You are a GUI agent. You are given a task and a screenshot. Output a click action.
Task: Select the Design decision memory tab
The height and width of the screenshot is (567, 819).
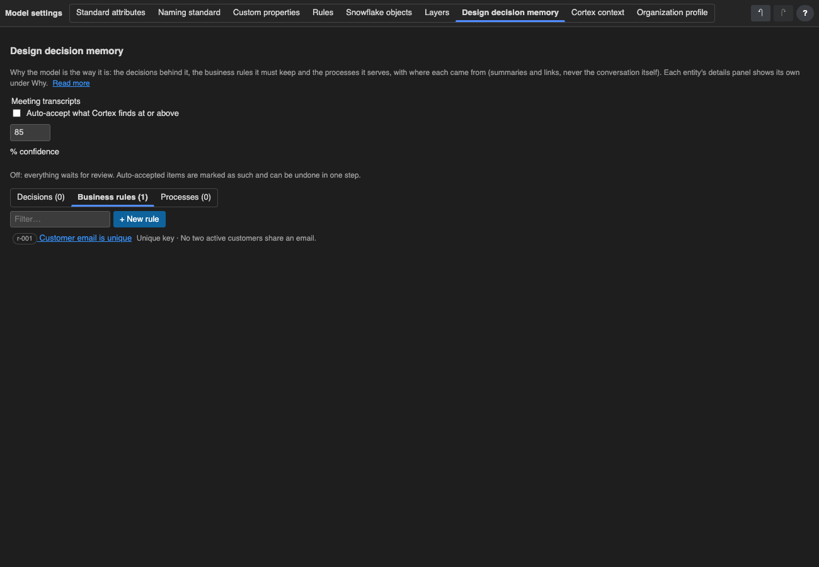(510, 13)
